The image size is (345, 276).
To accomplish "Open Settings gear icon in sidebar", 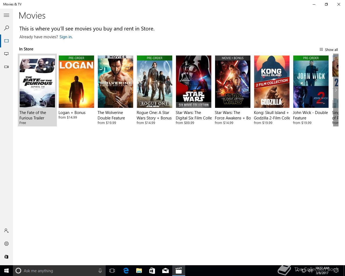I will pos(6,244).
